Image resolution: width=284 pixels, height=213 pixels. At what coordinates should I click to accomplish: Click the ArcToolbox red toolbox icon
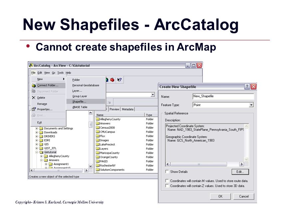tap(112, 80)
